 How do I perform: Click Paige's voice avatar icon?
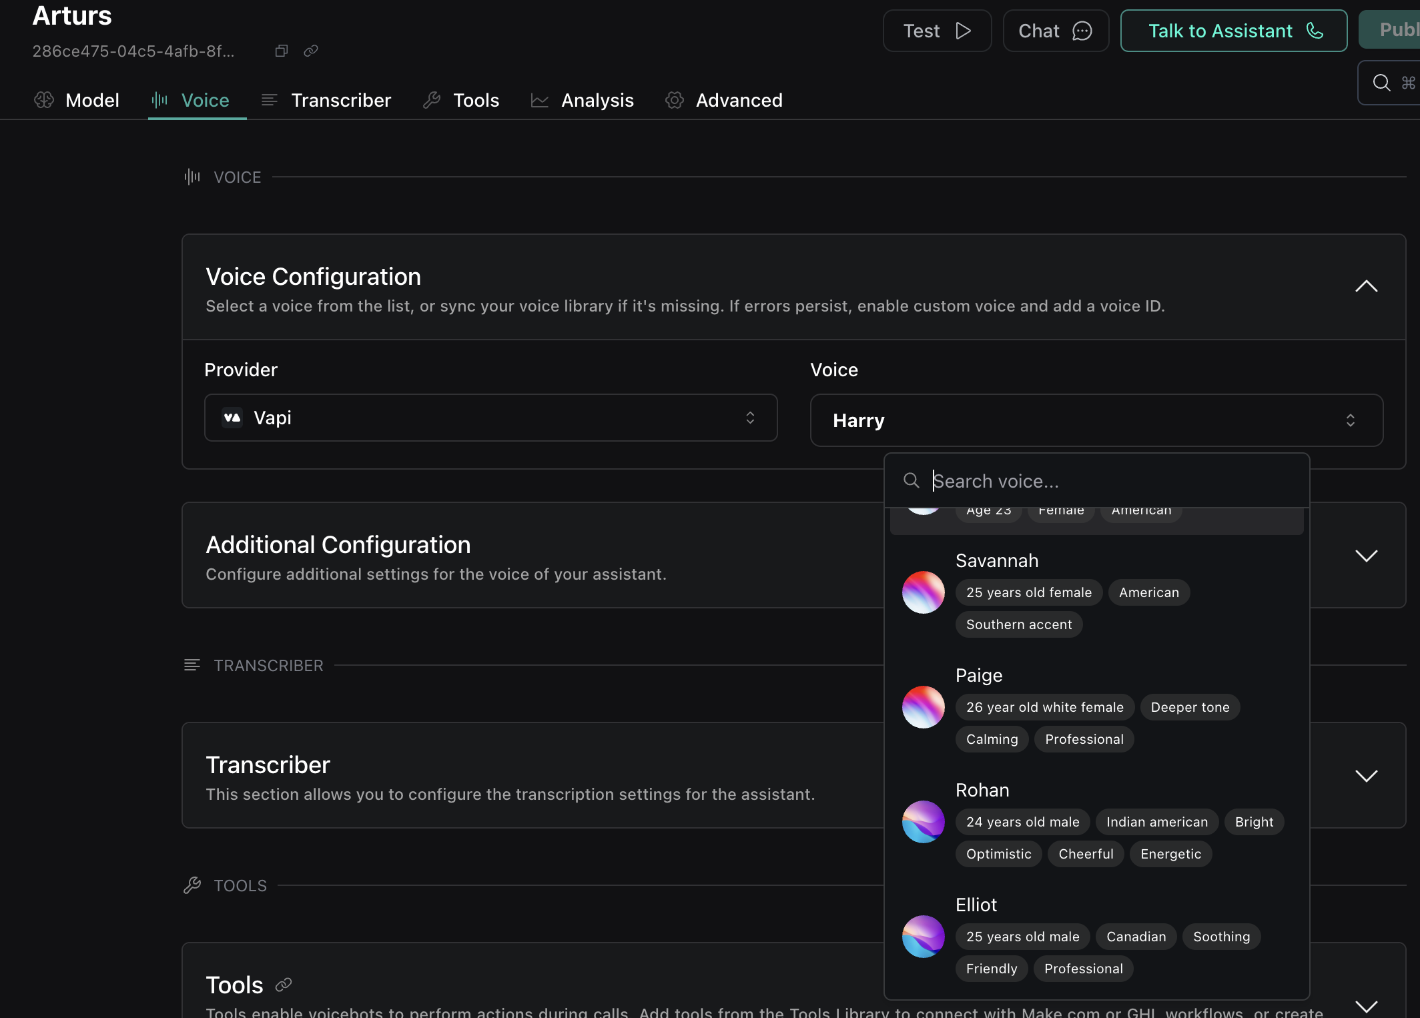(923, 707)
